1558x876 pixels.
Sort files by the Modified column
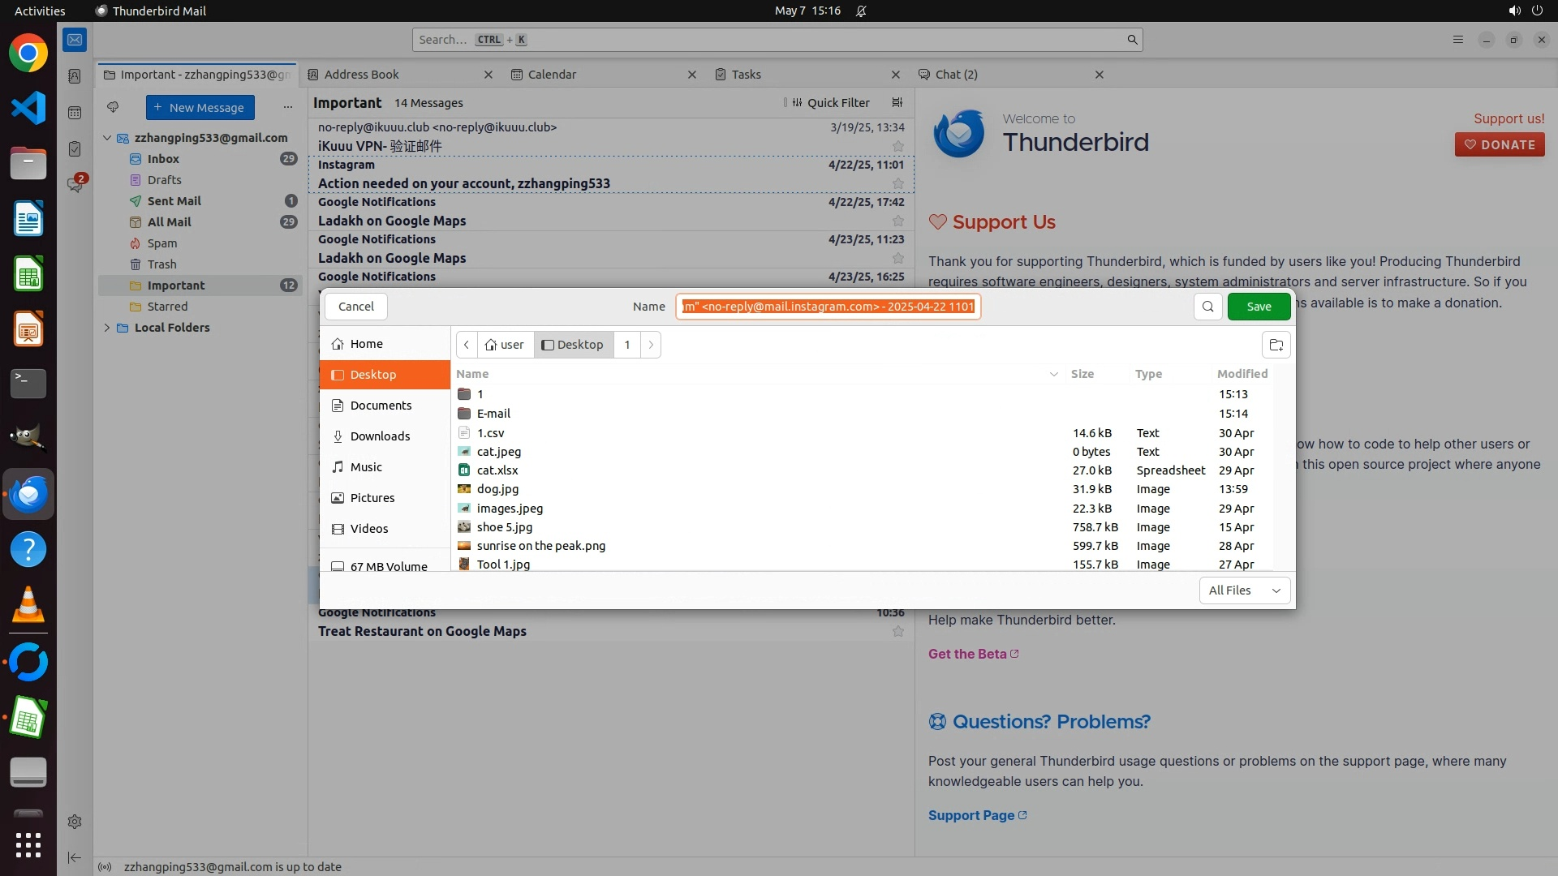pos(1242,374)
